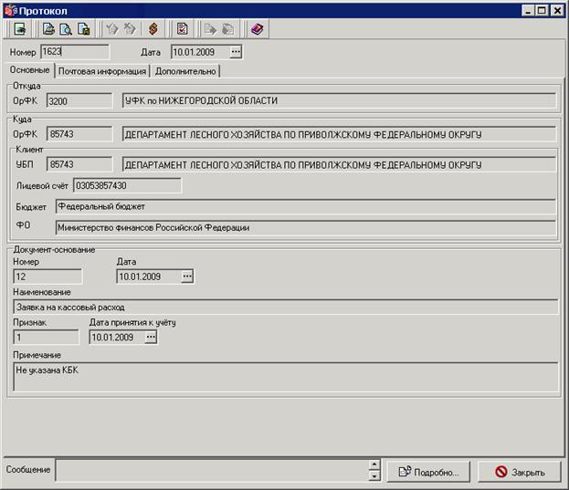Click the Подробно... button
This screenshot has width=569, height=490.
coord(428,472)
